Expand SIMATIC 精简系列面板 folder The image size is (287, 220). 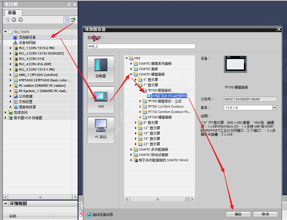click(x=131, y=64)
